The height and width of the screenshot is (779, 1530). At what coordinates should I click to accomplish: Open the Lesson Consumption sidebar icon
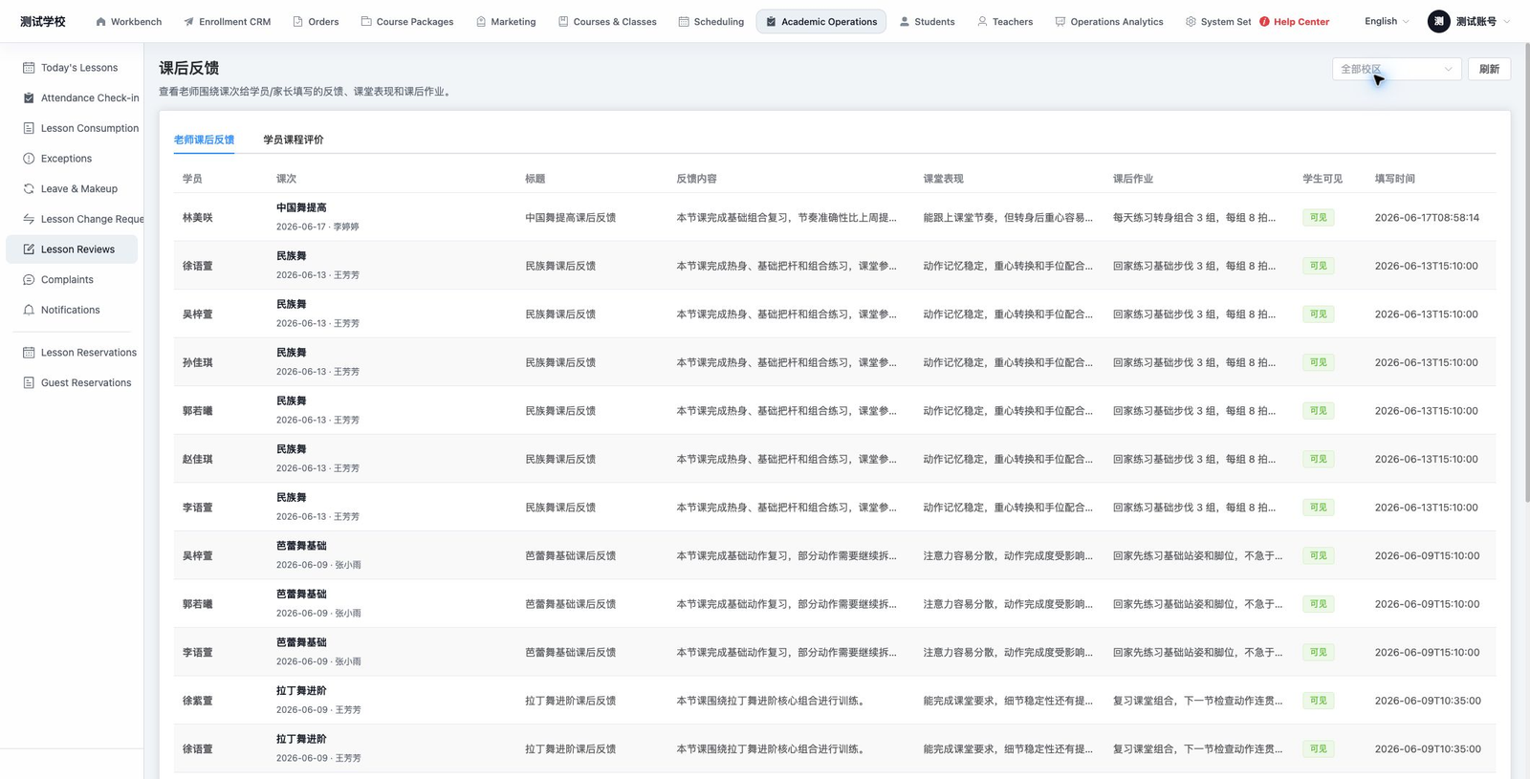coord(29,128)
